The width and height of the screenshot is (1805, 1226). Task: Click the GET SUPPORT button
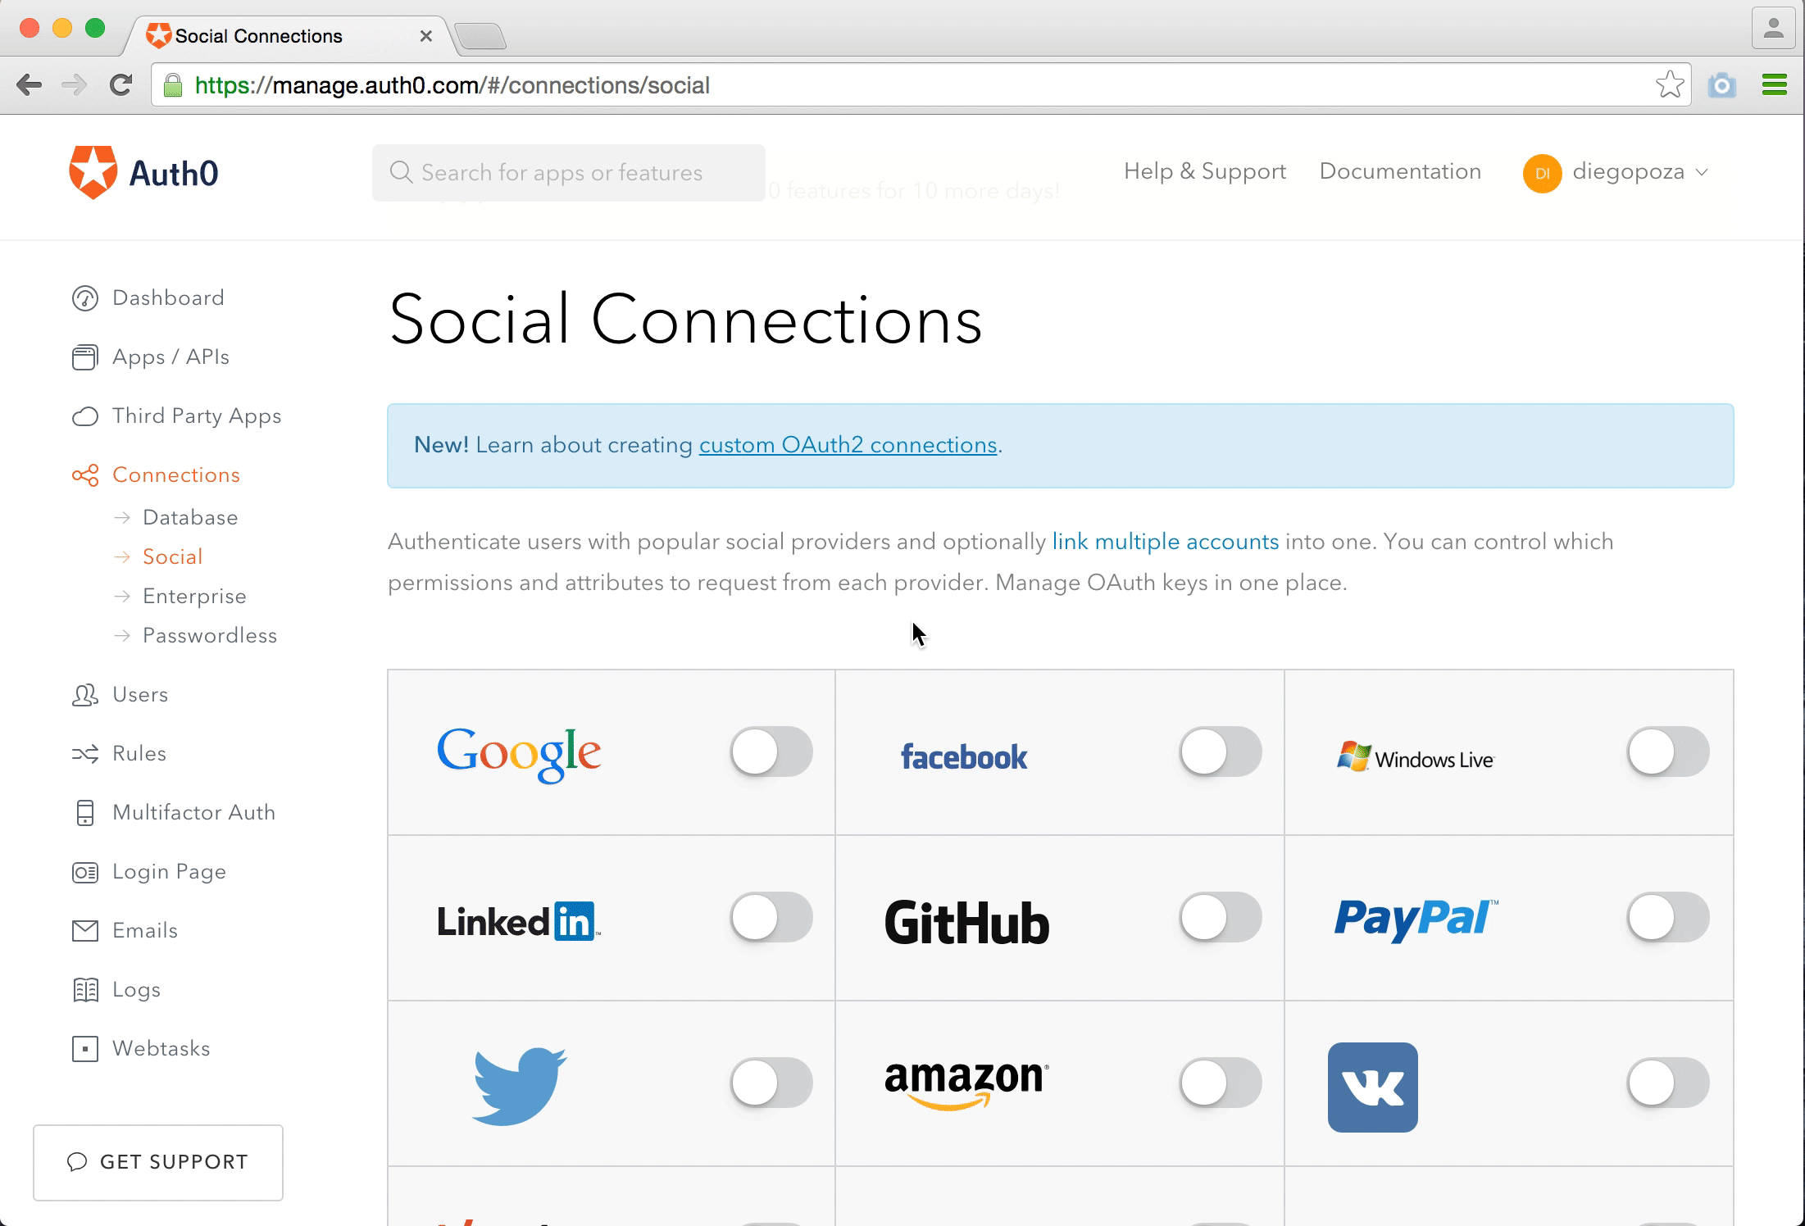tap(157, 1162)
